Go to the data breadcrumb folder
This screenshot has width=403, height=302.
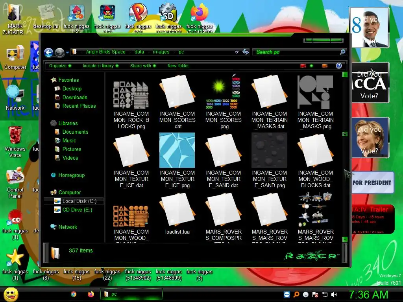pyautogui.click(x=139, y=52)
